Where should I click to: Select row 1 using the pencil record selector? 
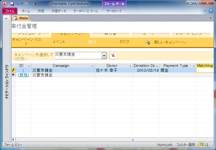pos(14,70)
